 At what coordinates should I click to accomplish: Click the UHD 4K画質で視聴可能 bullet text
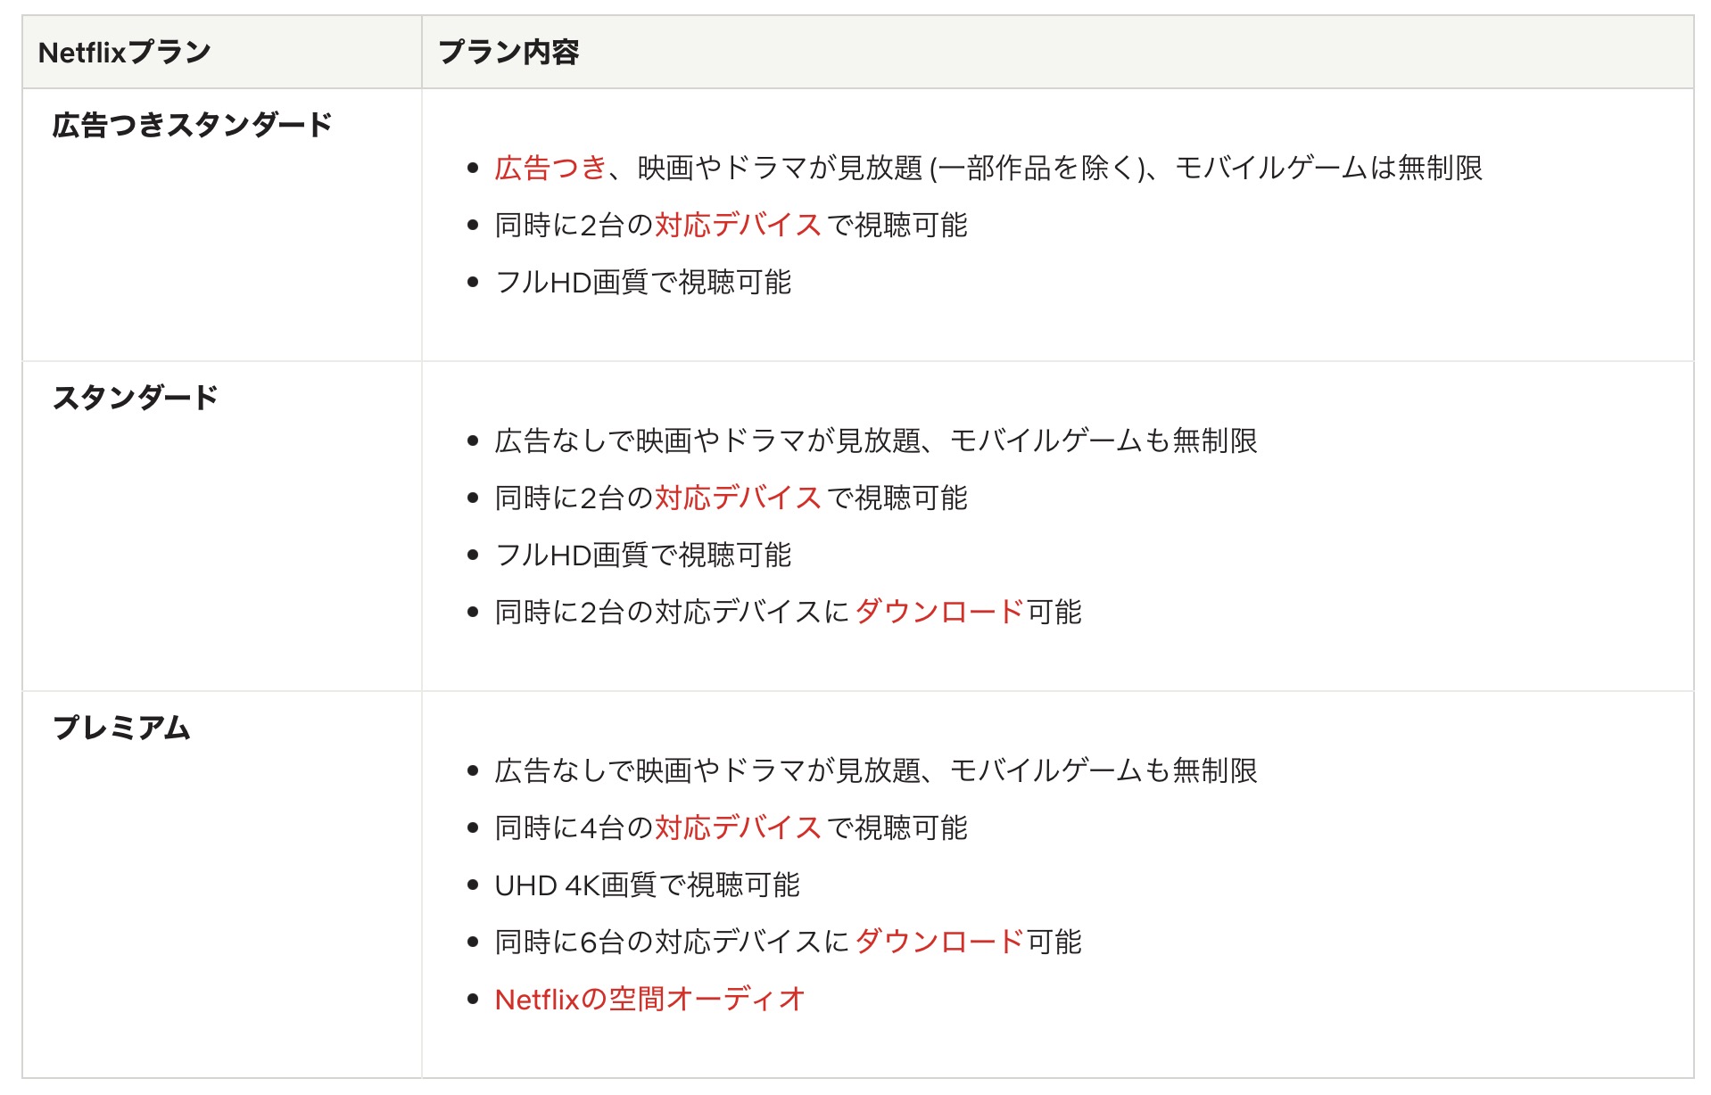[647, 885]
